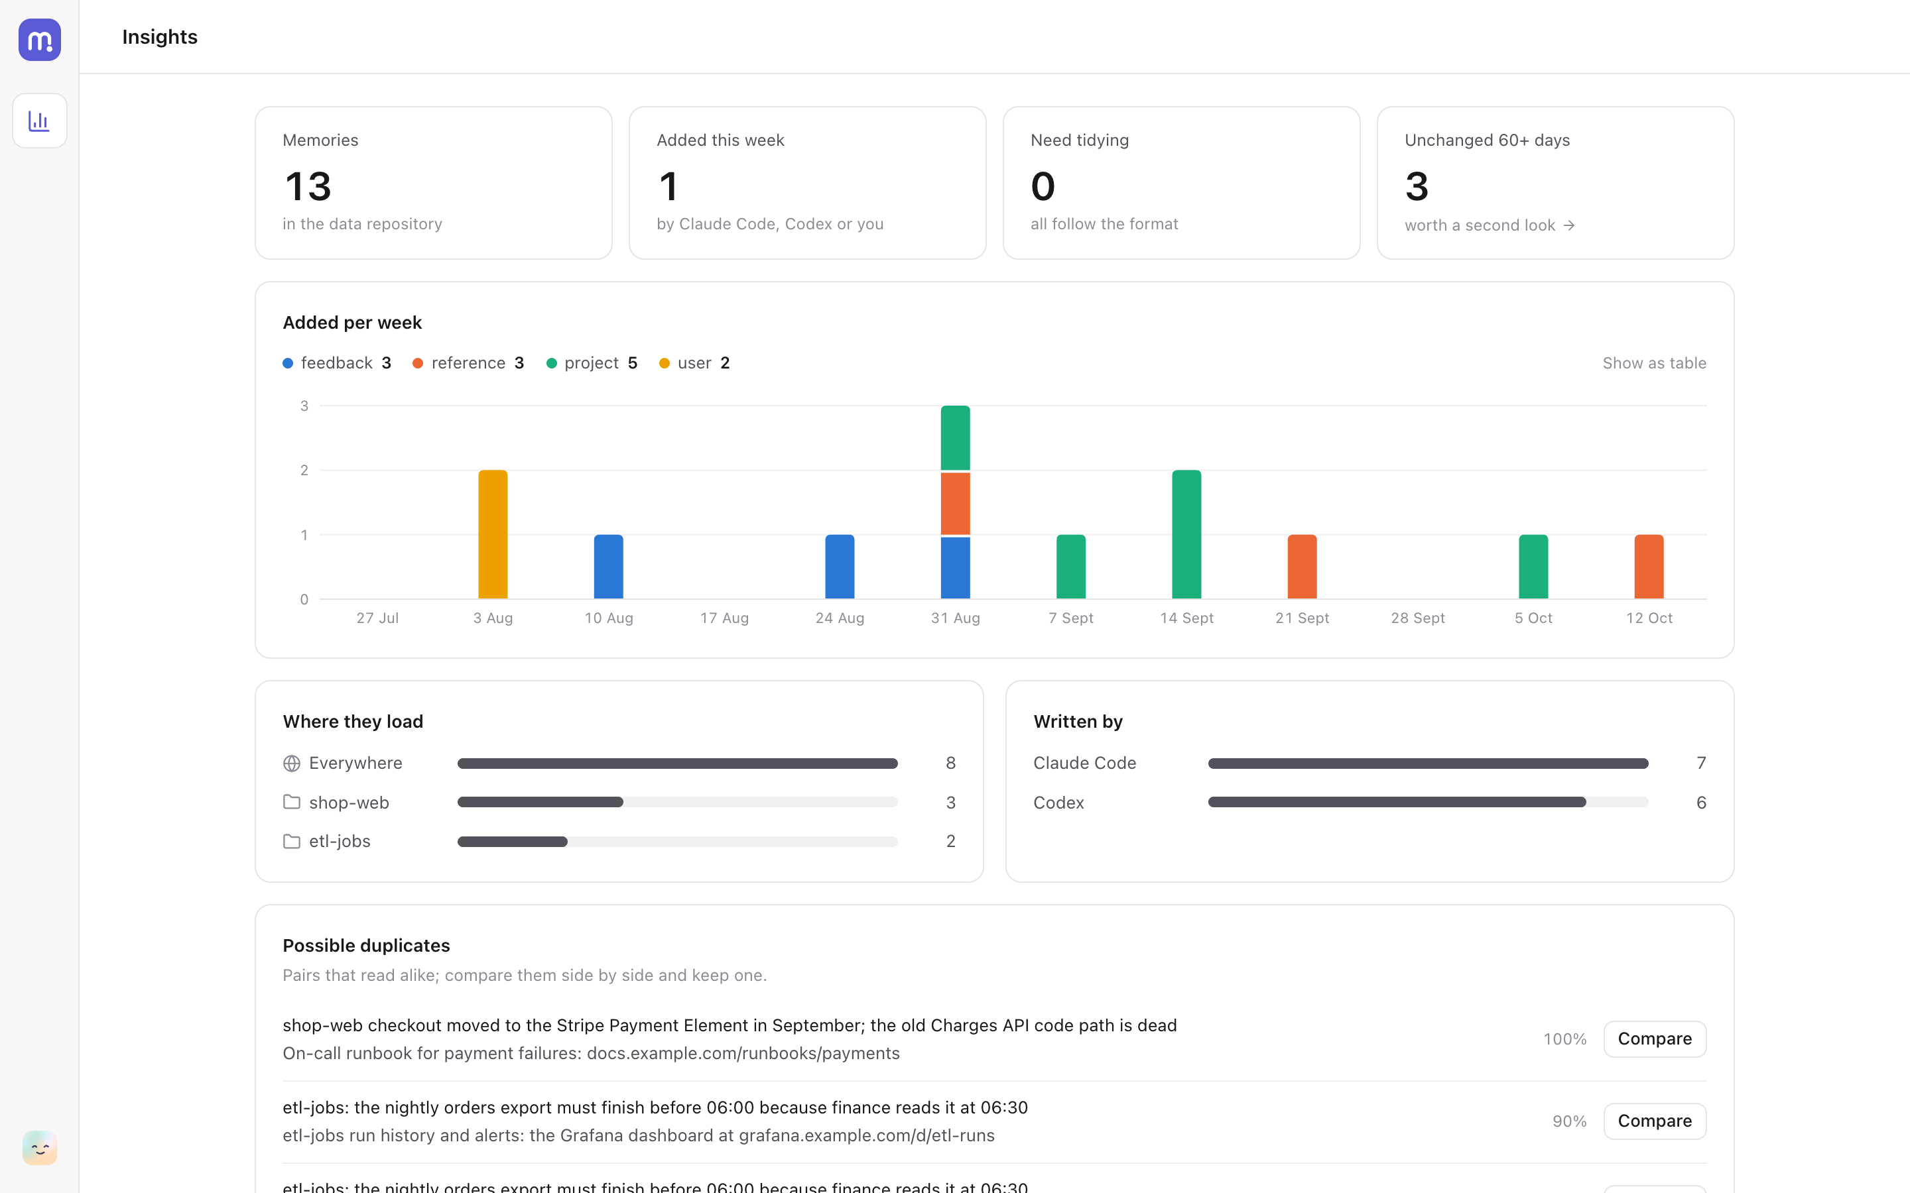Click the blue bar at 24 Aug
This screenshot has height=1193, width=1910.
click(840, 567)
